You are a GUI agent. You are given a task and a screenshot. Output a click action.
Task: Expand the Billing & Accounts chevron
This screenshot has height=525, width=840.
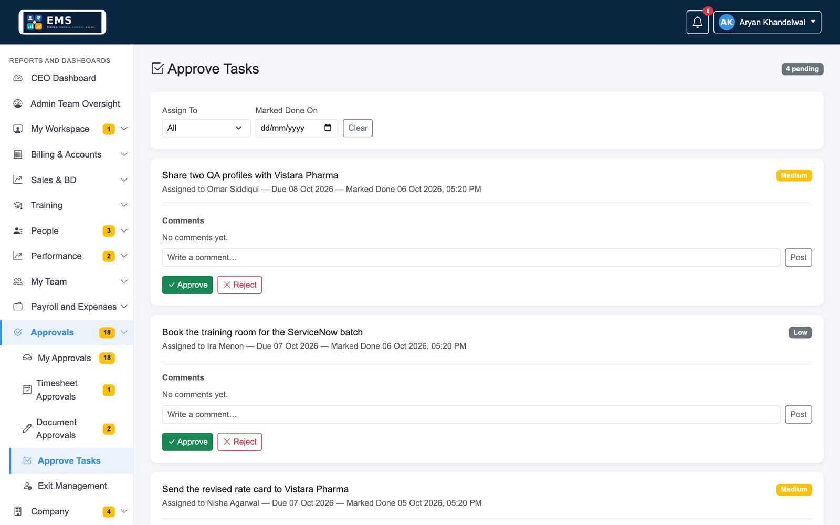pos(124,154)
